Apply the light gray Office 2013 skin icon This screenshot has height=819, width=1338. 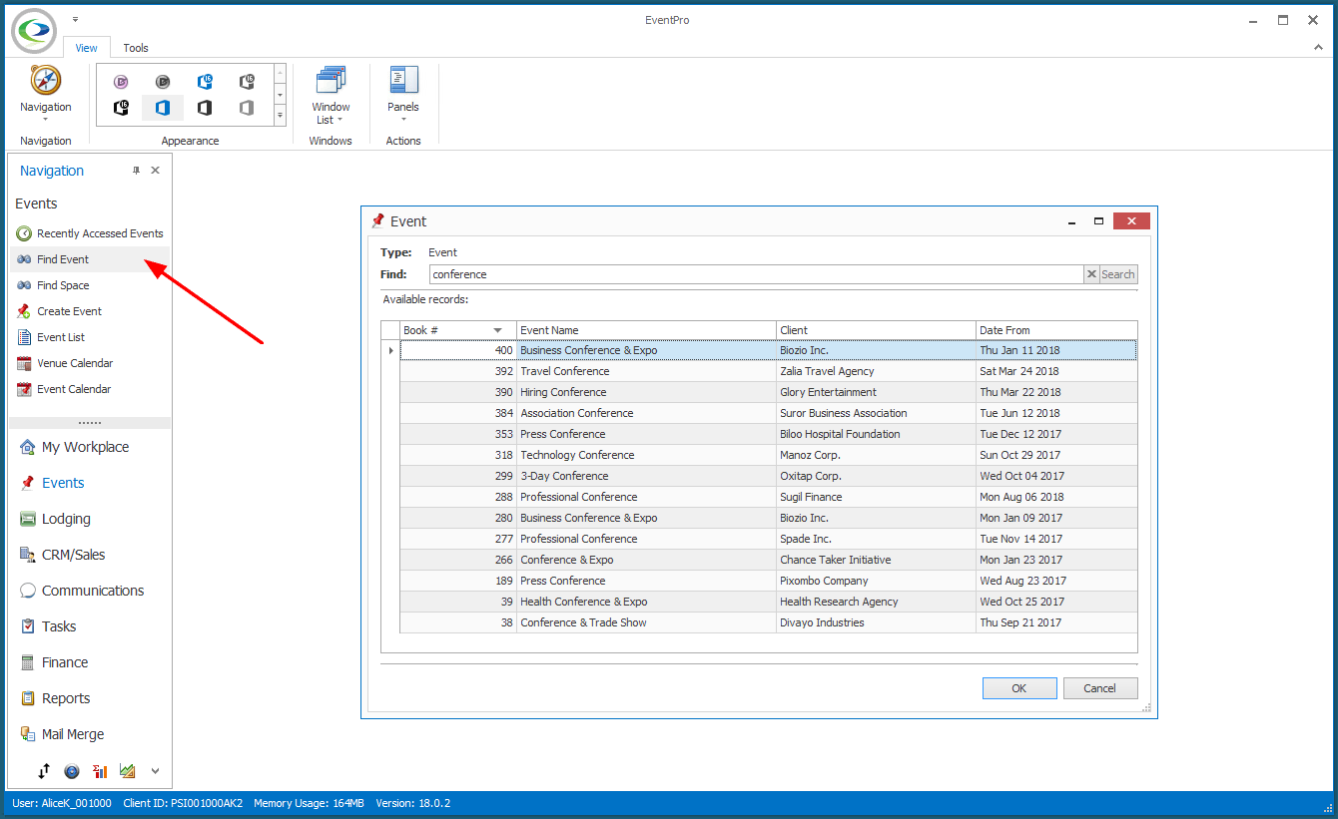pyautogui.click(x=247, y=108)
